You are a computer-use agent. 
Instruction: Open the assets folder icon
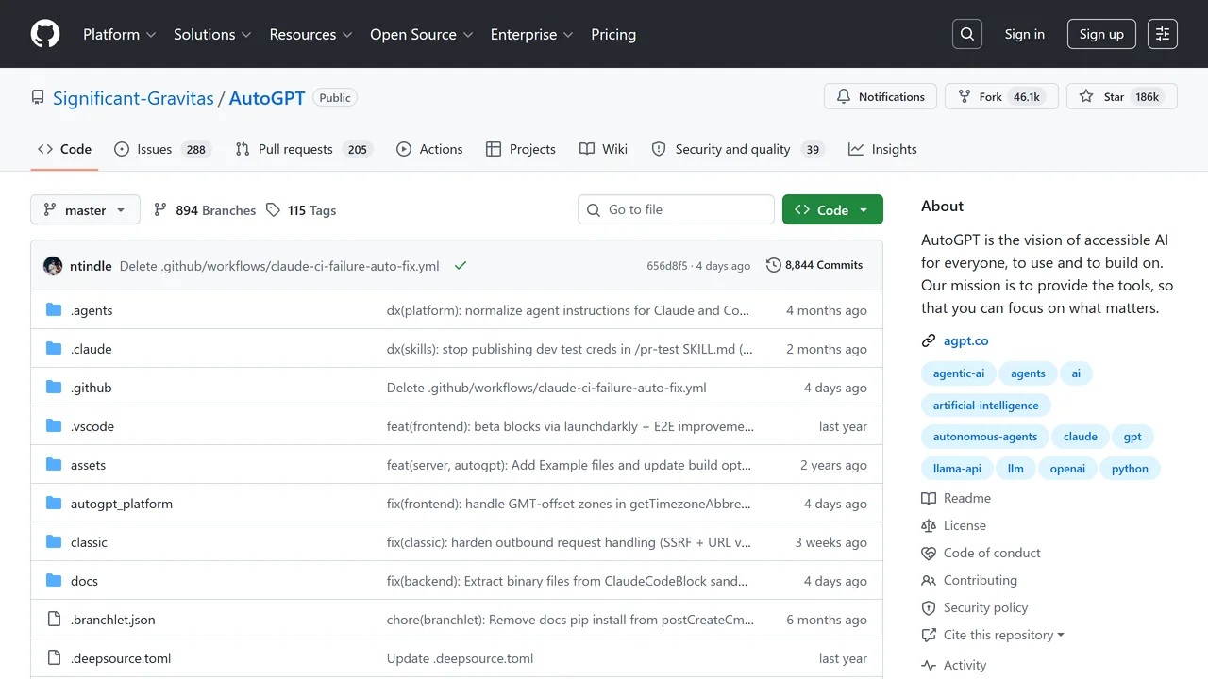click(x=54, y=465)
